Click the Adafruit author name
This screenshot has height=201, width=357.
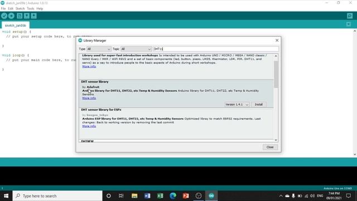93,87
